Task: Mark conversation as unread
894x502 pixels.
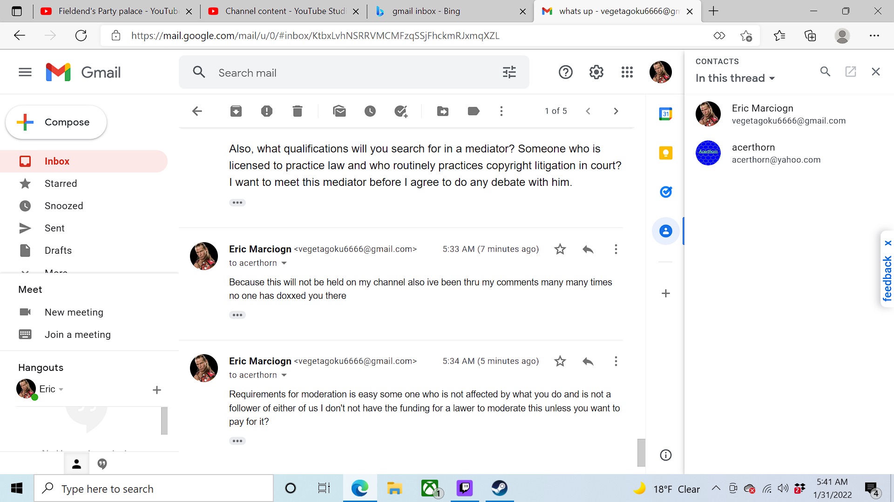Action: click(339, 111)
